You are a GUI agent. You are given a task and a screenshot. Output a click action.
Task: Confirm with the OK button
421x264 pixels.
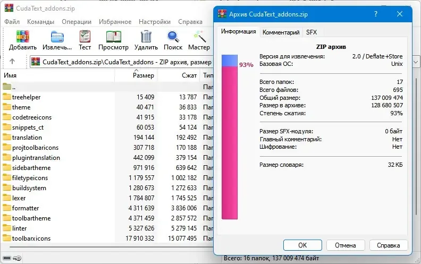[x=302, y=245]
